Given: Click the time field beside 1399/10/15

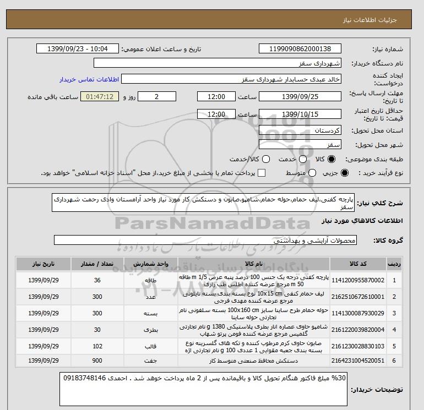Looking at the screenshot, I should (x=216, y=114).
